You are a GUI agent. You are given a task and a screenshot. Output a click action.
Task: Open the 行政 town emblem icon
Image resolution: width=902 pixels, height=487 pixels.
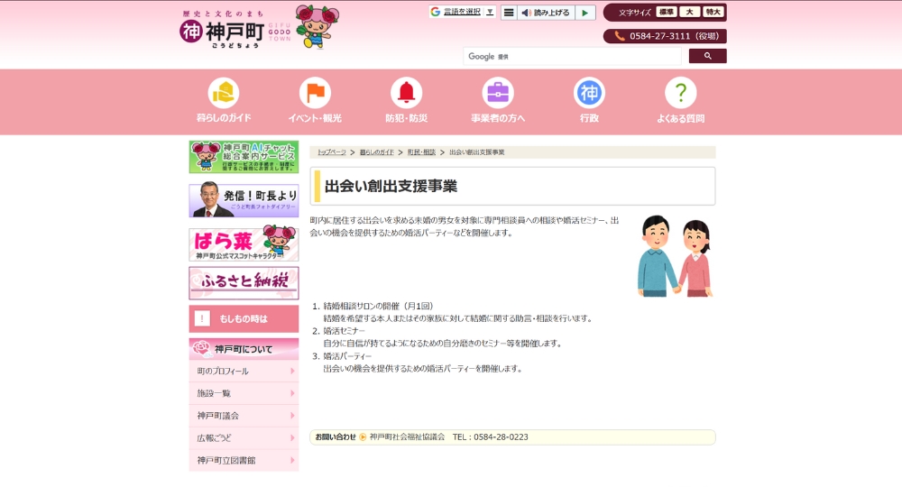tap(589, 93)
